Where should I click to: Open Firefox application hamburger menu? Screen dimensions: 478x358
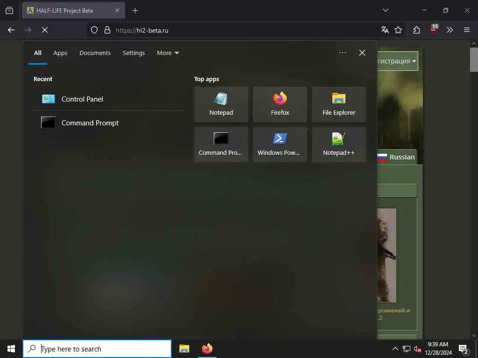click(467, 30)
